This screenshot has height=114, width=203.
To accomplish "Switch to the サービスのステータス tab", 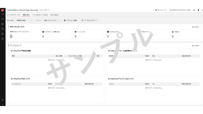I will click(x=13, y=15).
